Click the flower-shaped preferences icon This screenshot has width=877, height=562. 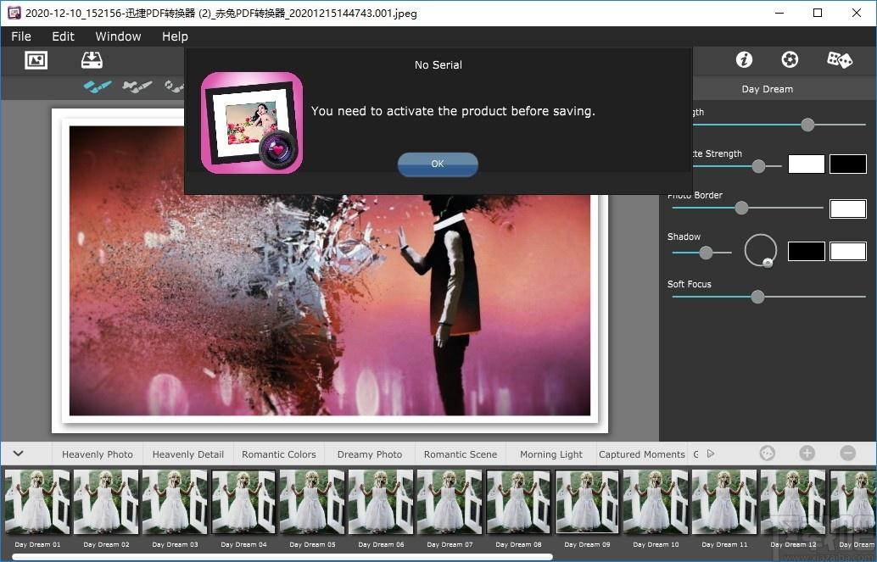[x=790, y=59]
